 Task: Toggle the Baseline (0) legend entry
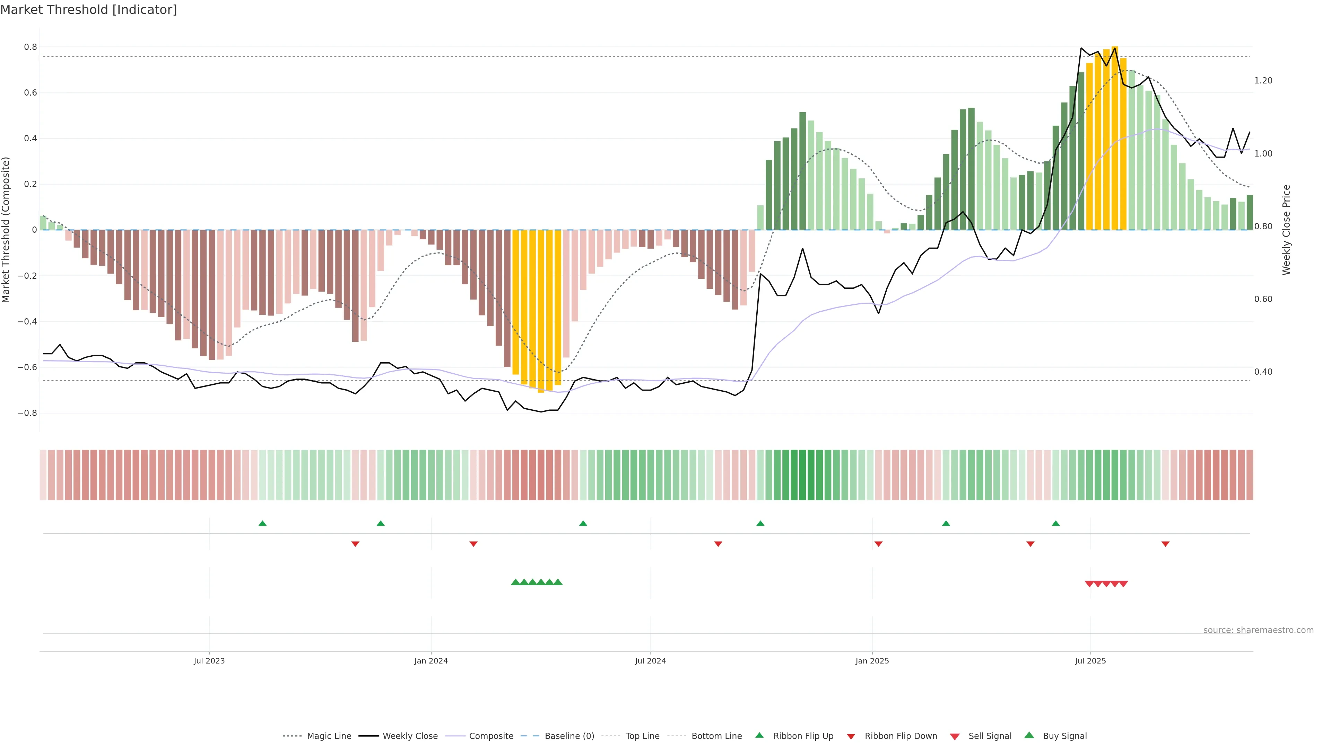click(569, 736)
